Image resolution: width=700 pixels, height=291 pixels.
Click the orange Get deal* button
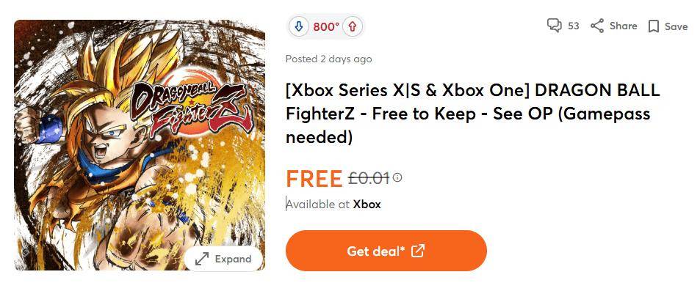click(x=386, y=251)
